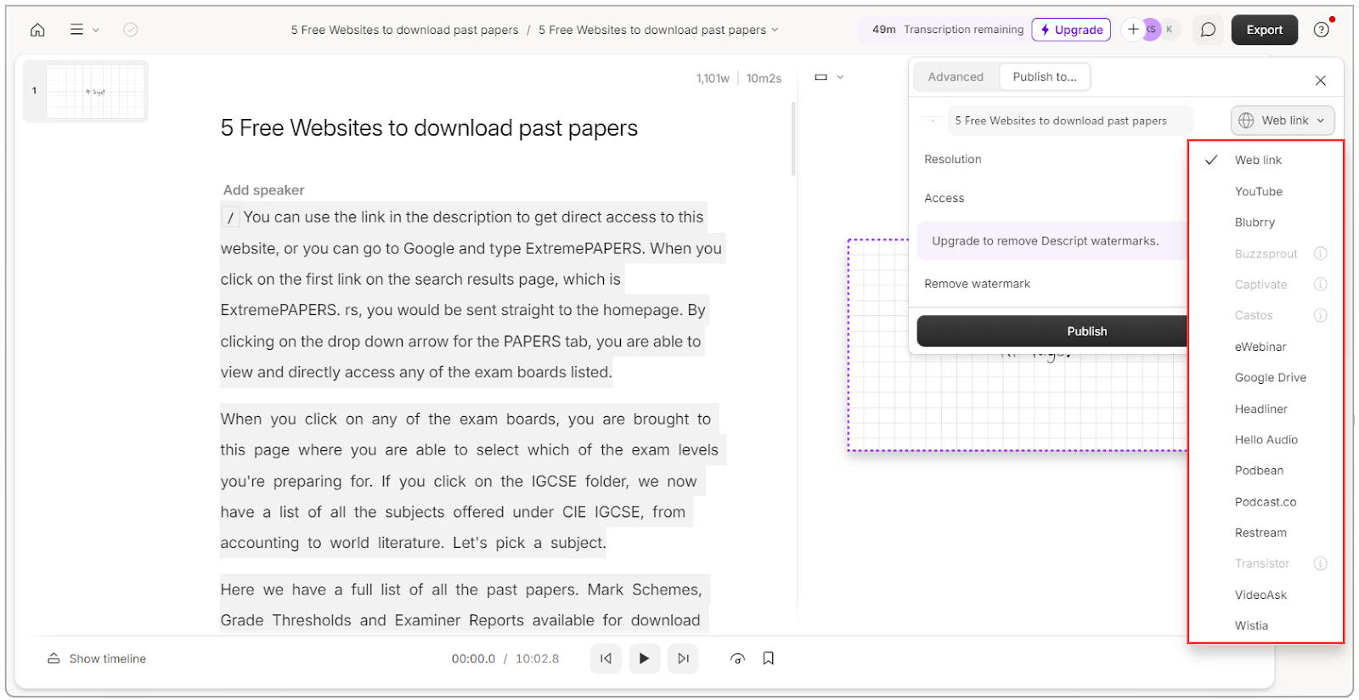Show the timeline

(97, 658)
